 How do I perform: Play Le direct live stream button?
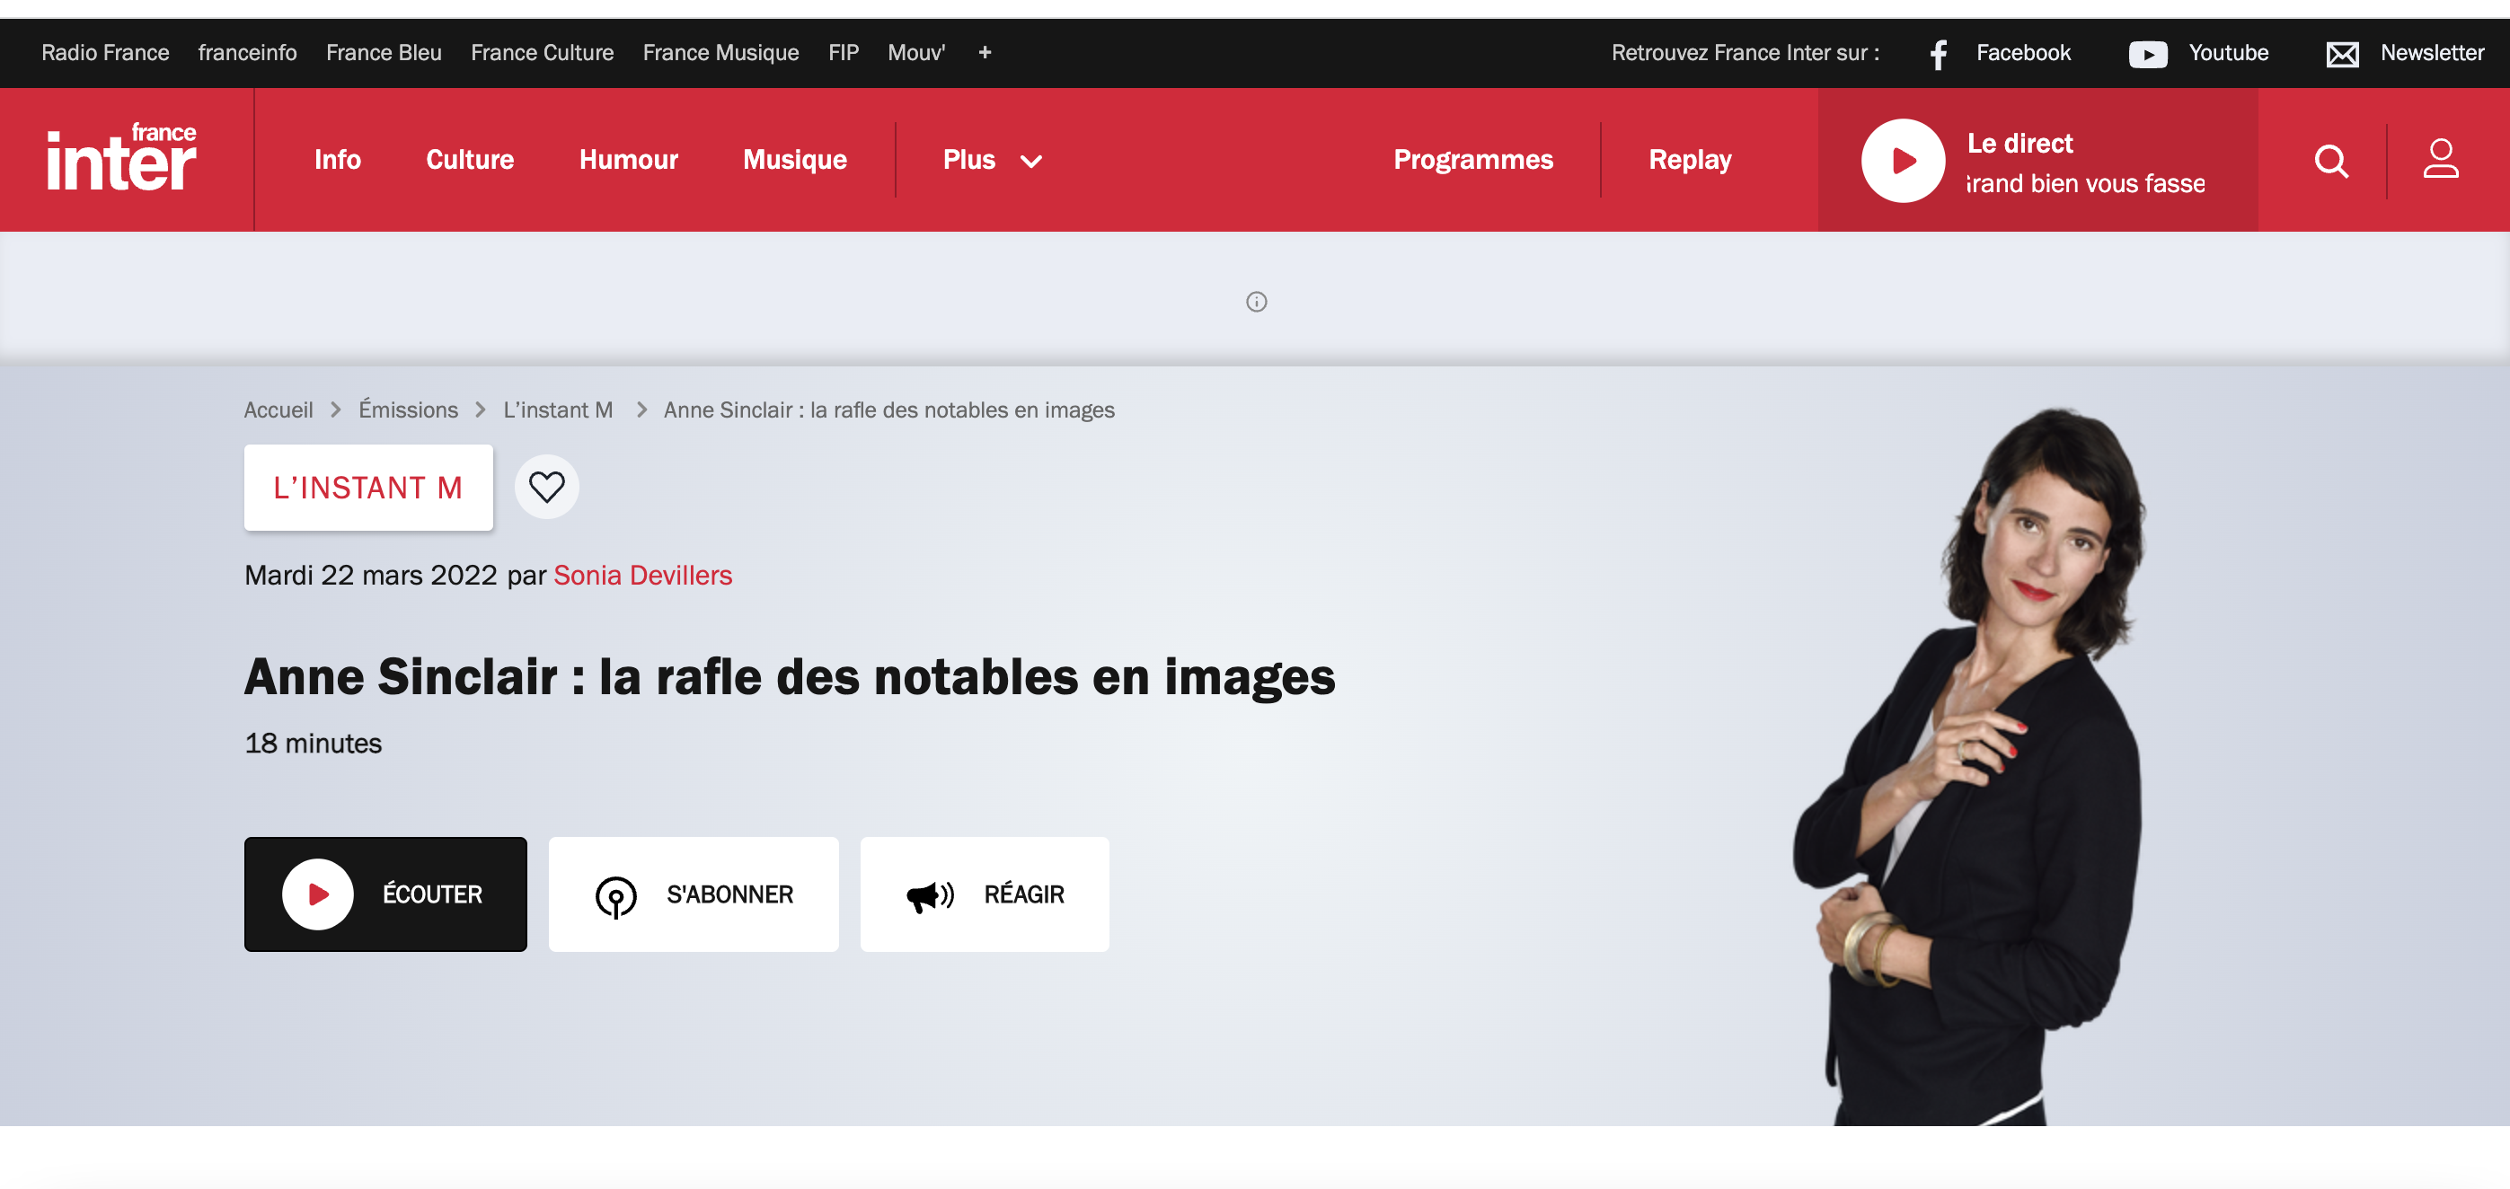tap(1902, 161)
